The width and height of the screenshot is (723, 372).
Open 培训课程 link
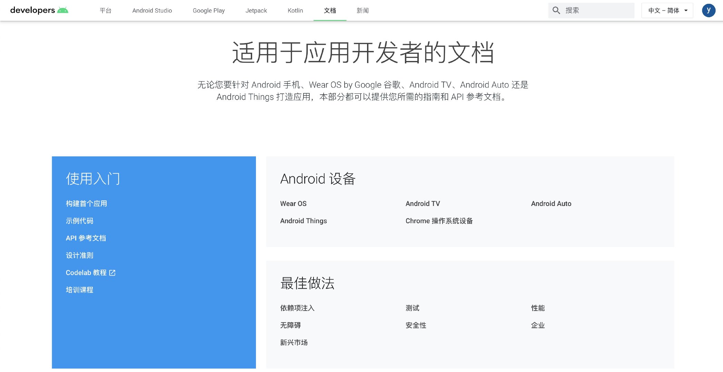pyautogui.click(x=79, y=290)
